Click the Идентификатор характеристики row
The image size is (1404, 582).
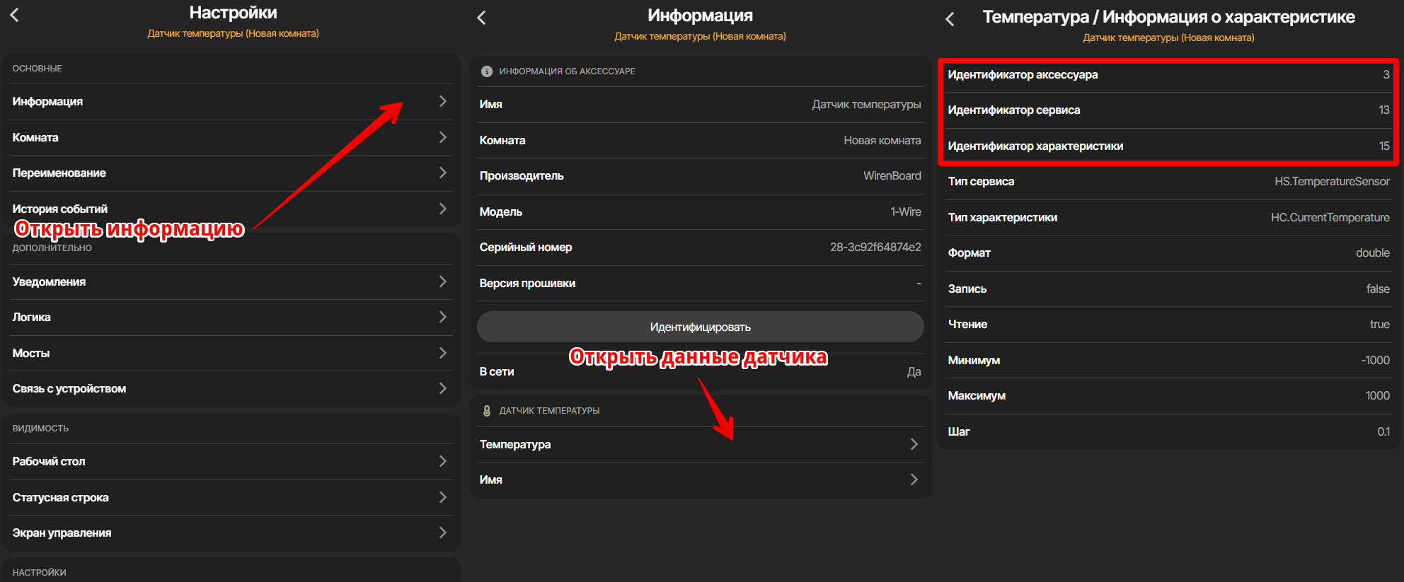click(1168, 146)
